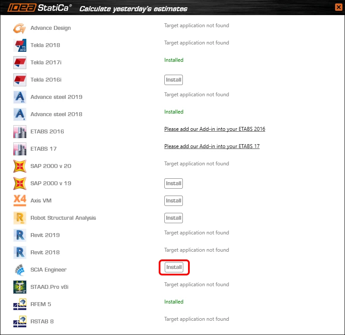Viewport: 345px width, 335px height.
Task: Open the ETABS 17 add-in instructions link
Action: pos(212,146)
